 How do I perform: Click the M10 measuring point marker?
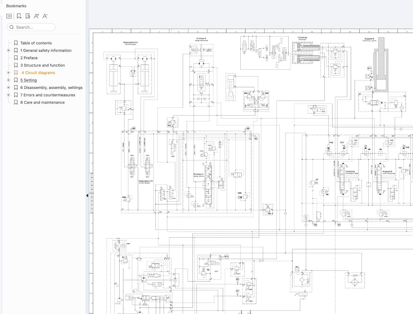click(x=226, y=256)
